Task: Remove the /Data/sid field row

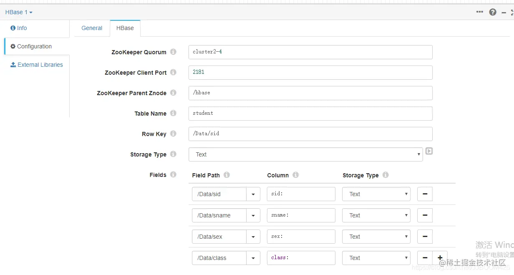Action: pyautogui.click(x=425, y=194)
